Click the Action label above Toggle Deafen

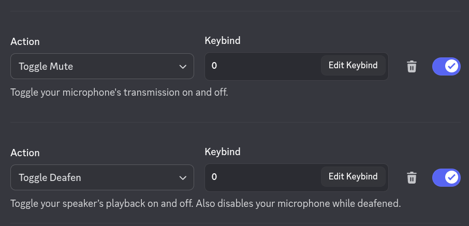(x=25, y=153)
